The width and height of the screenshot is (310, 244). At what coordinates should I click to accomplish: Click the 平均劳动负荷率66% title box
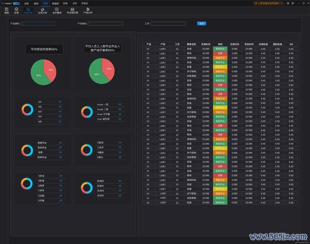[x=44, y=49]
